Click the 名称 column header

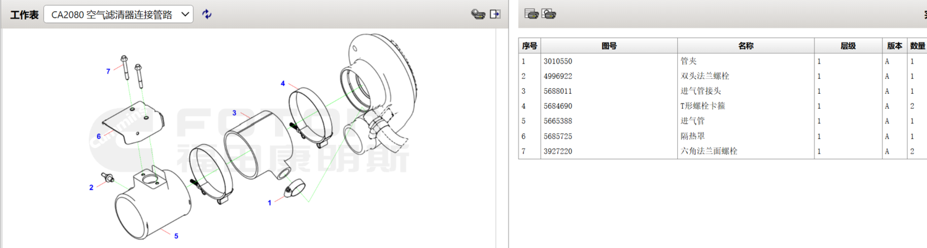click(x=745, y=46)
